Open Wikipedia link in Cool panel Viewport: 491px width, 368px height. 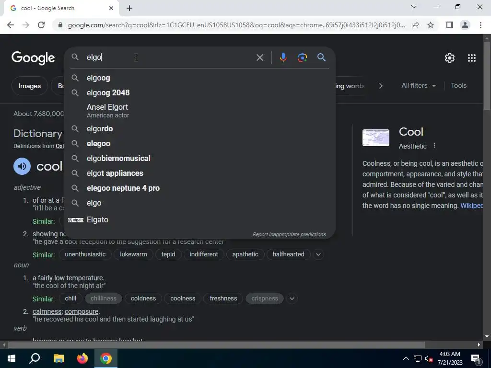[x=471, y=206]
